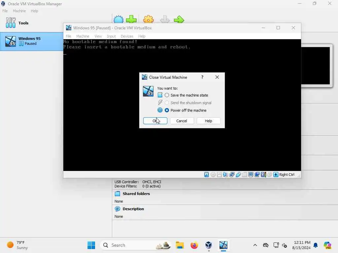The image size is (338, 253).
Task: Expand hidden system tray icons chevron
Action: click(x=255, y=245)
